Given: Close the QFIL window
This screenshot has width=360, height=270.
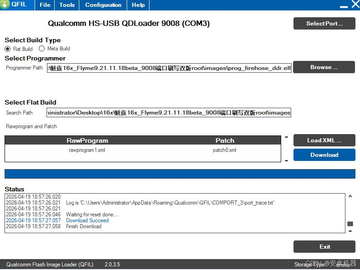Looking at the screenshot, I should click(355, 4).
